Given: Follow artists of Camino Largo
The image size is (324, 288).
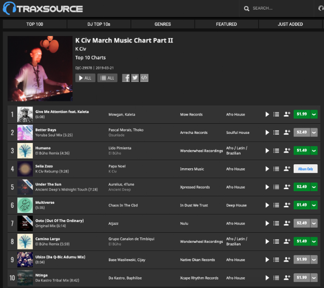Looking at the screenshot, I should click(287, 241).
